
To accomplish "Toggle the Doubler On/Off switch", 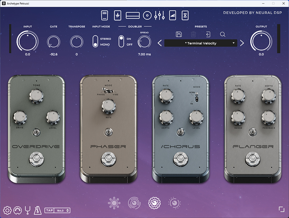I will pos(121,41).
